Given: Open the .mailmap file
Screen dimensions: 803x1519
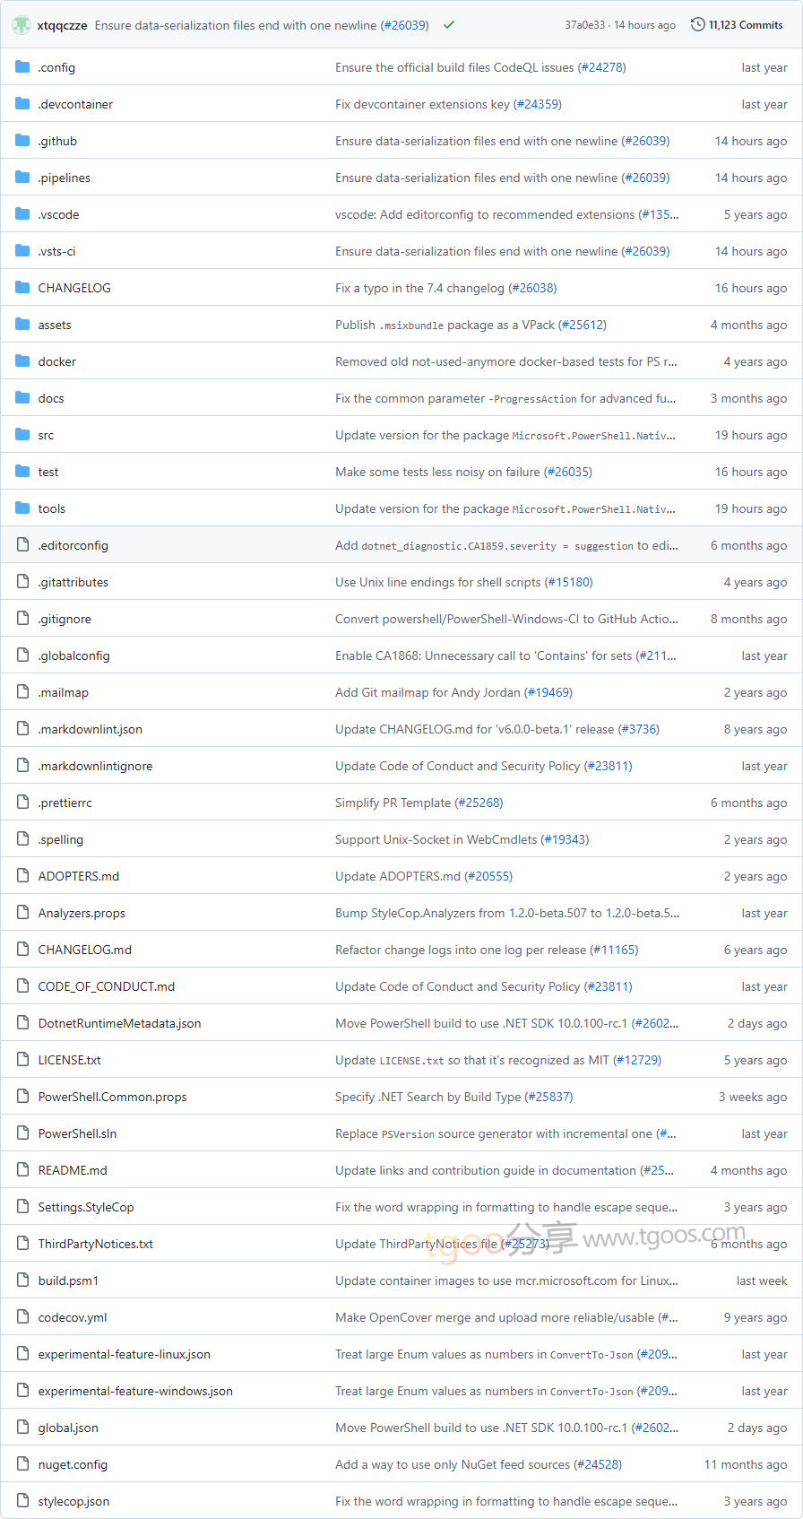Looking at the screenshot, I should coord(63,692).
